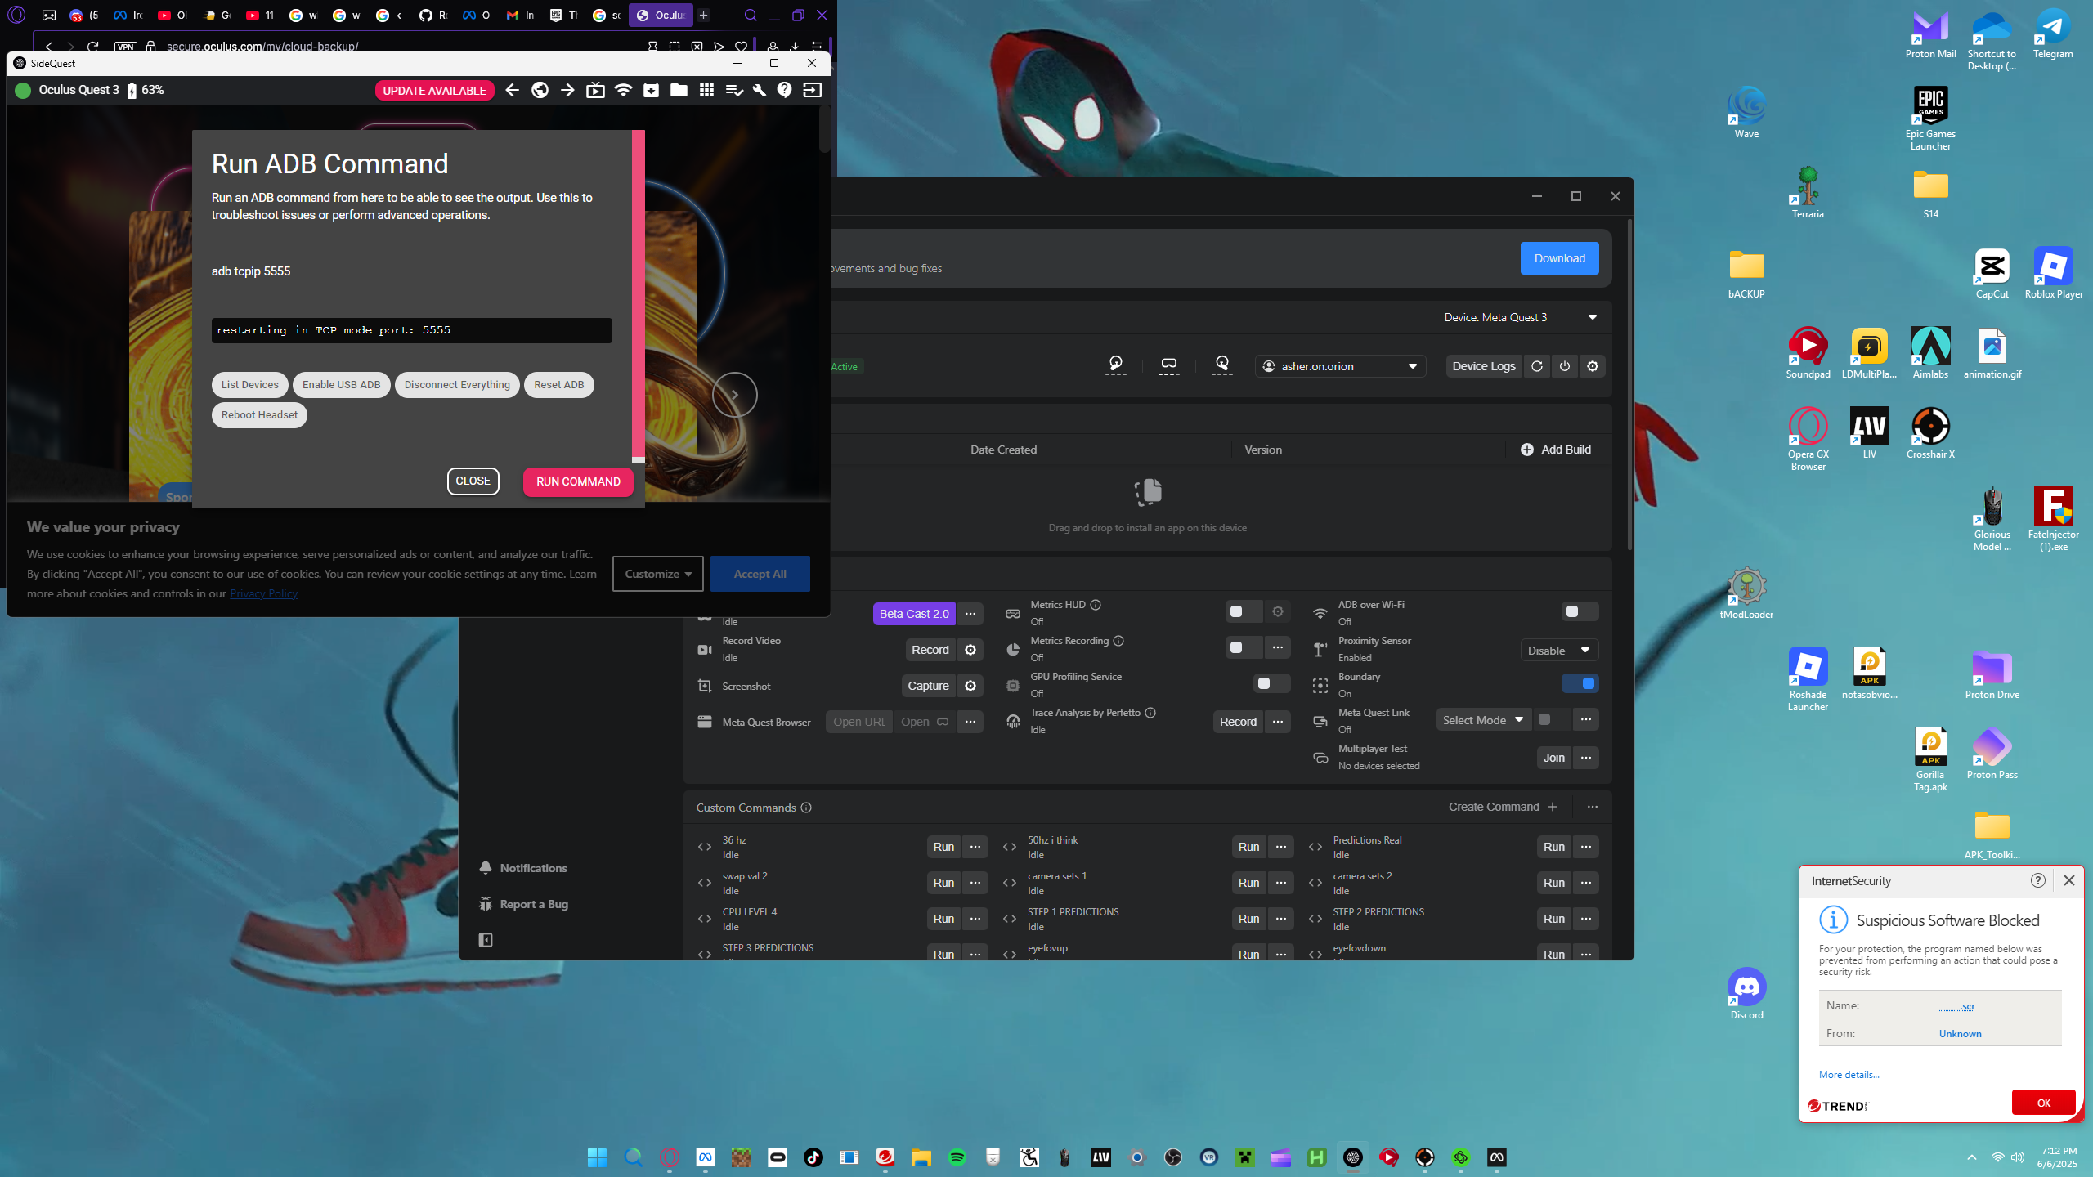This screenshot has width=2093, height=1177.
Task: Turn on ADB over Wi-Fi switch
Action: tap(1580, 611)
